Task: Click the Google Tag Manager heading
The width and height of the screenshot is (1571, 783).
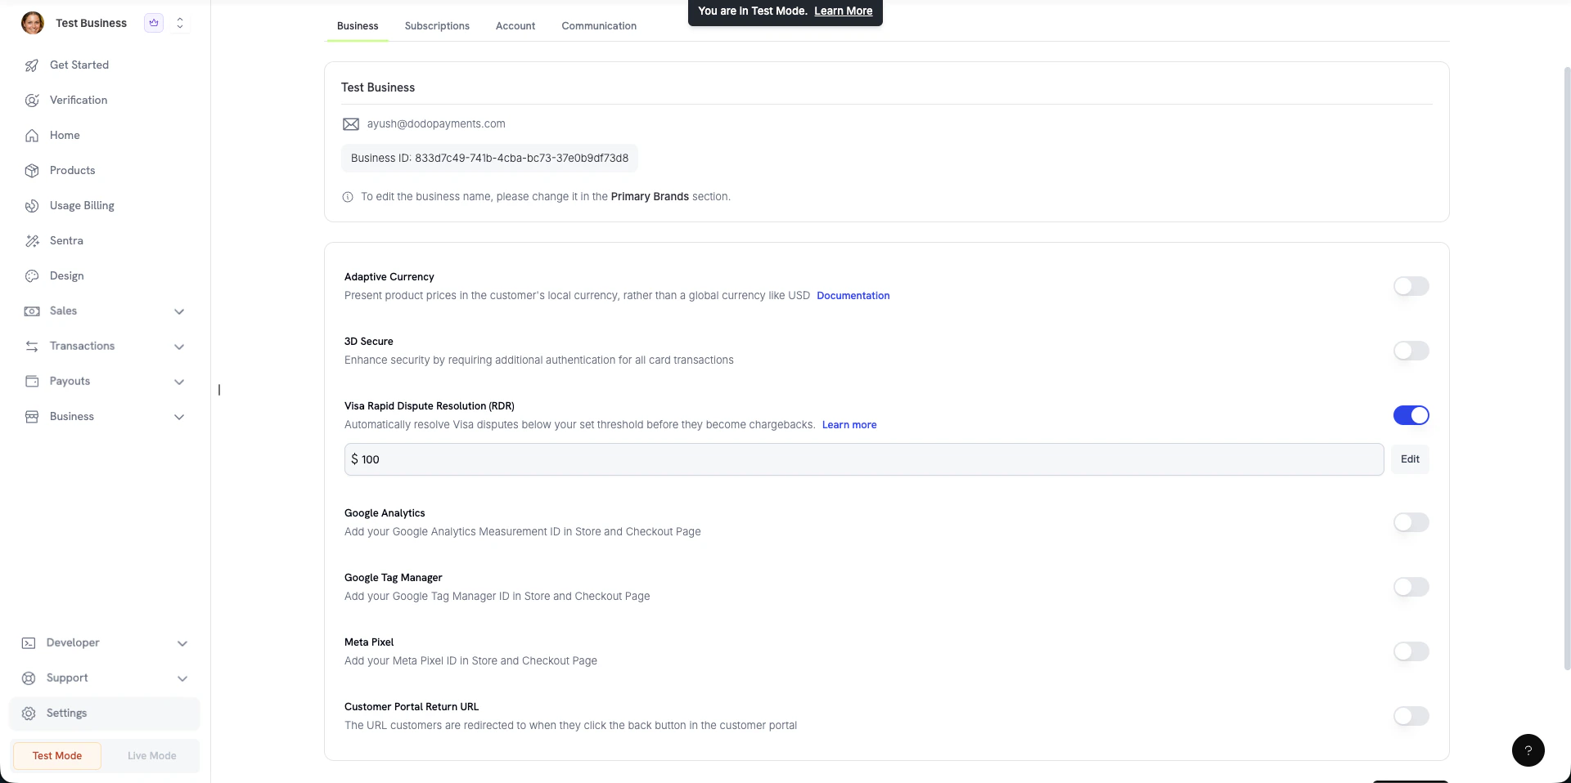Action: pyautogui.click(x=394, y=578)
